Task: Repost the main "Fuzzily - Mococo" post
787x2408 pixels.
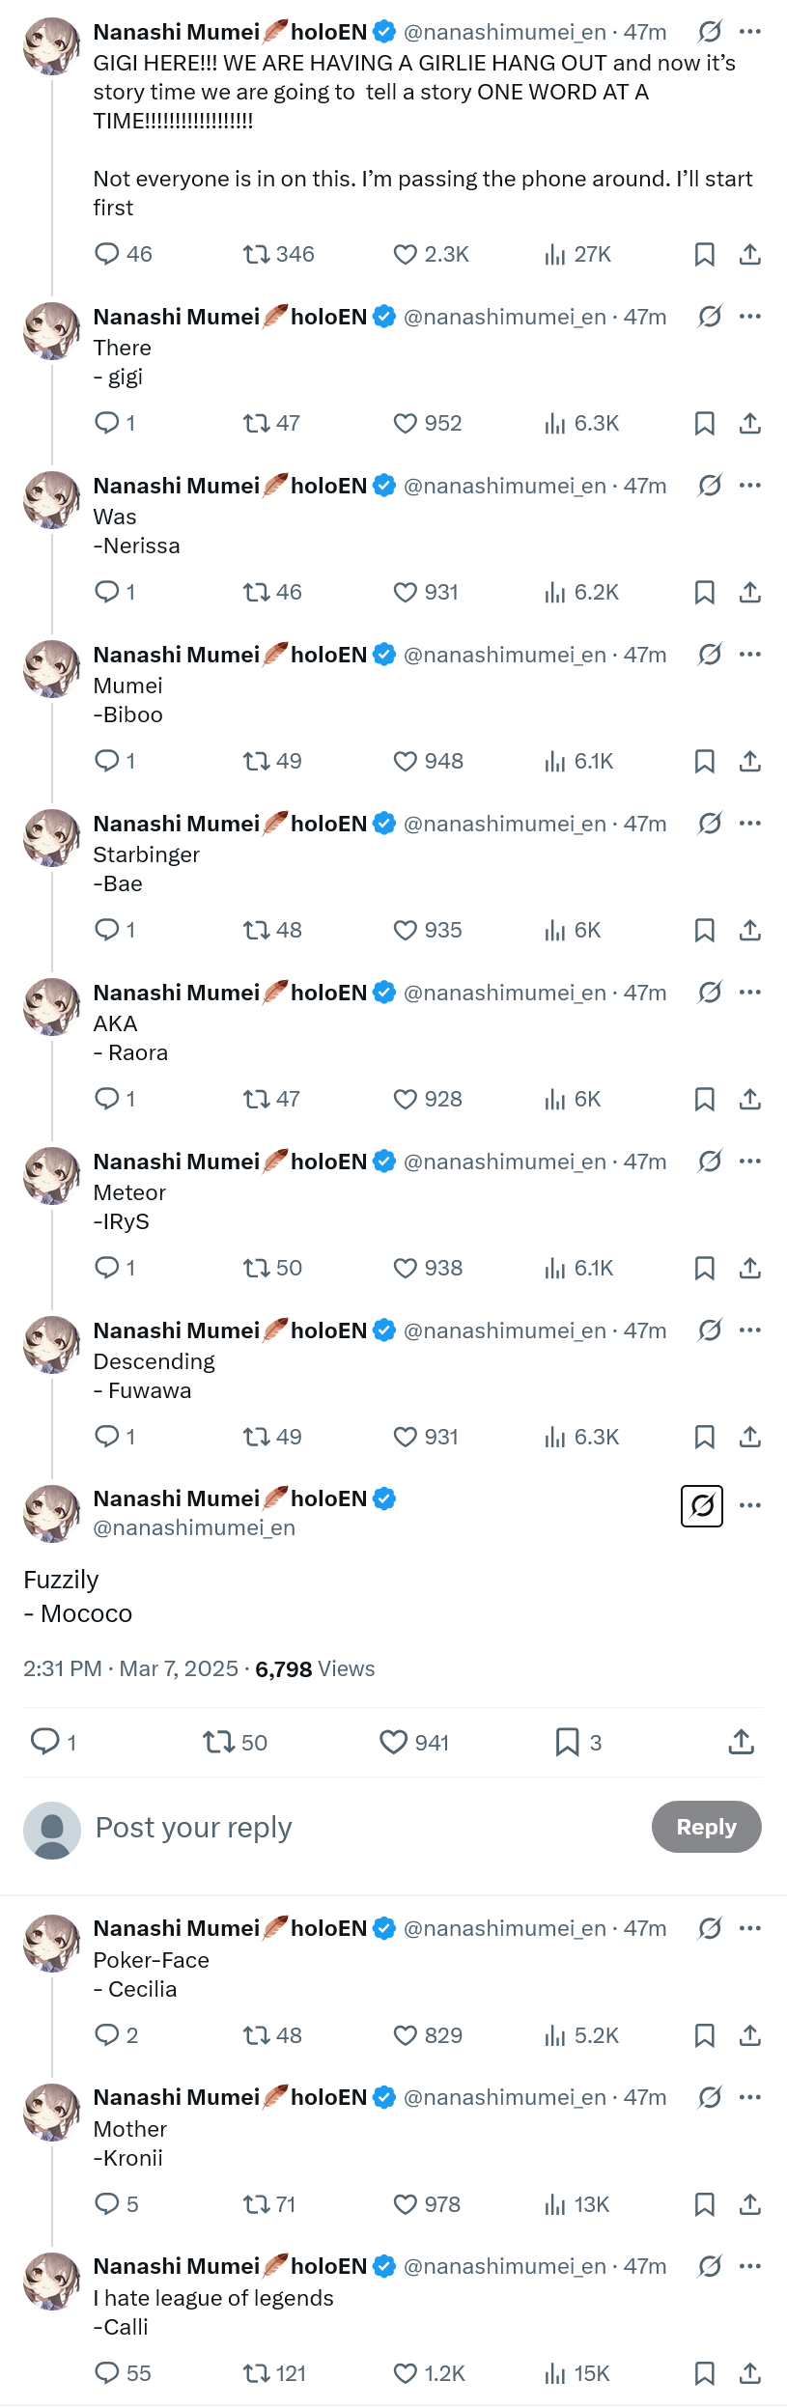Action: click(218, 1742)
